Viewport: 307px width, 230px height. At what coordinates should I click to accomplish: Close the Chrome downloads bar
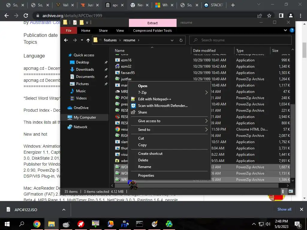302,209
